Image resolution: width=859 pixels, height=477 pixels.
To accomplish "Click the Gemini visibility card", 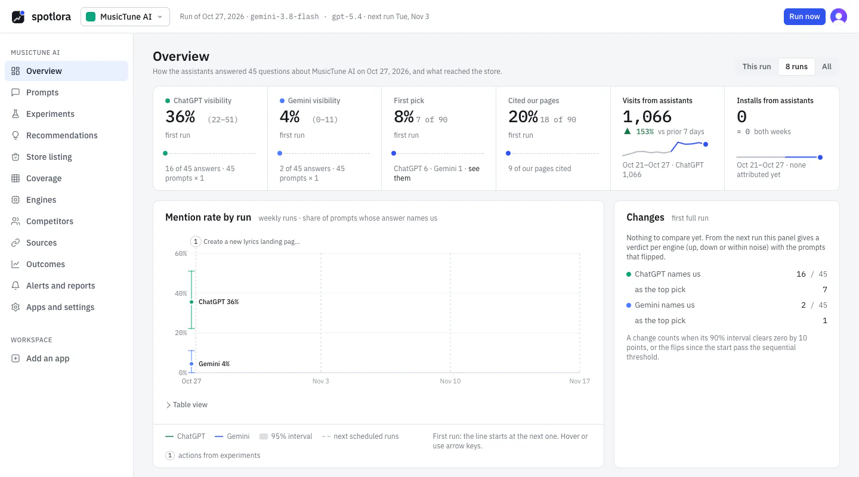I will pyautogui.click(x=325, y=138).
